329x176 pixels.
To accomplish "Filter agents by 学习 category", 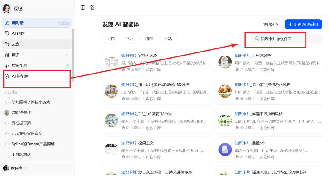I will [130, 39].
